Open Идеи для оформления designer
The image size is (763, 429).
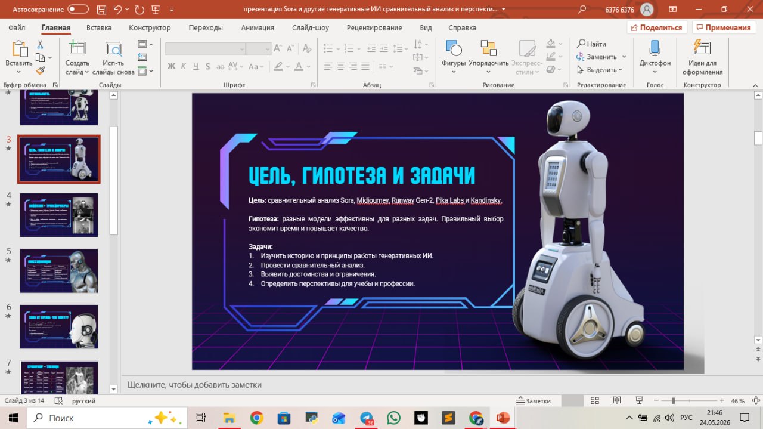pos(702,58)
